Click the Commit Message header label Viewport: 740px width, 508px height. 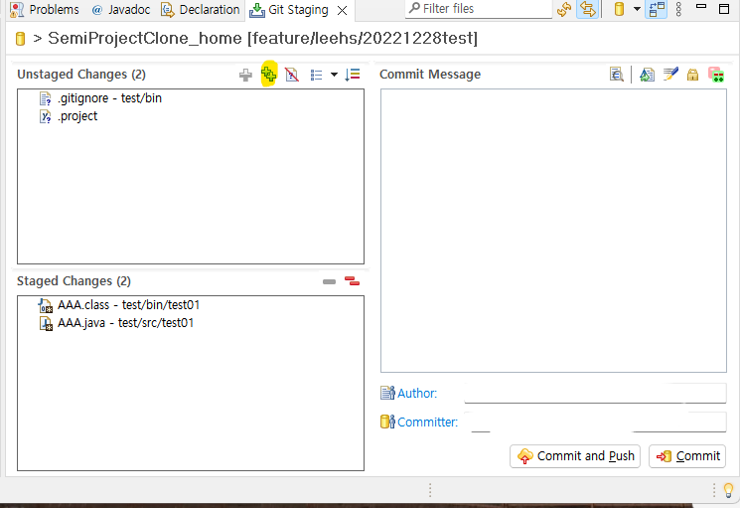pos(430,75)
